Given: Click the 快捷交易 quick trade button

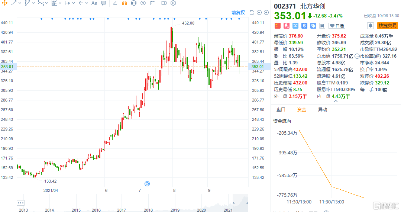Looking at the screenshot, I should click(x=388, y=26).
